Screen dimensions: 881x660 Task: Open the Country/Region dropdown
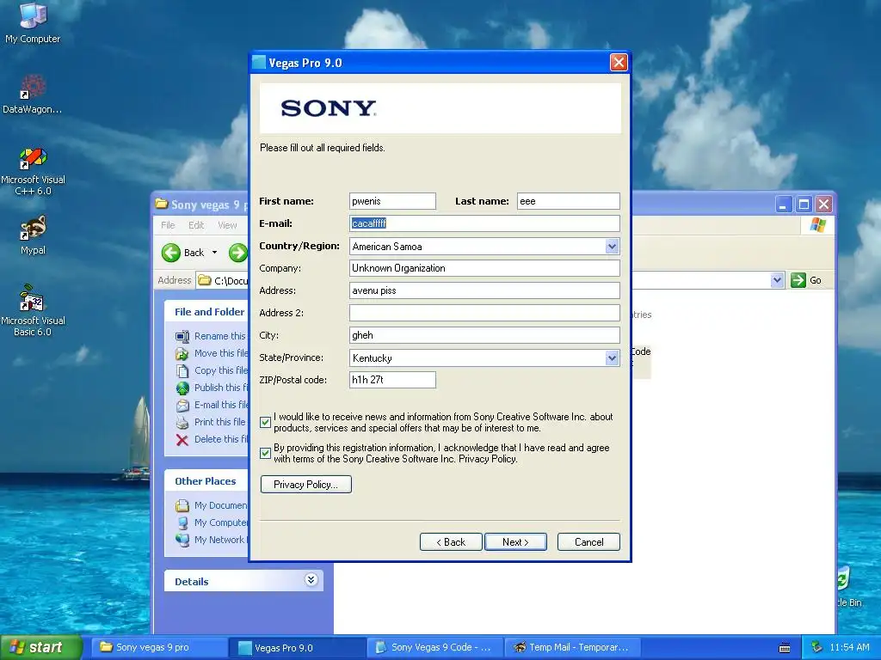(612, 246)
